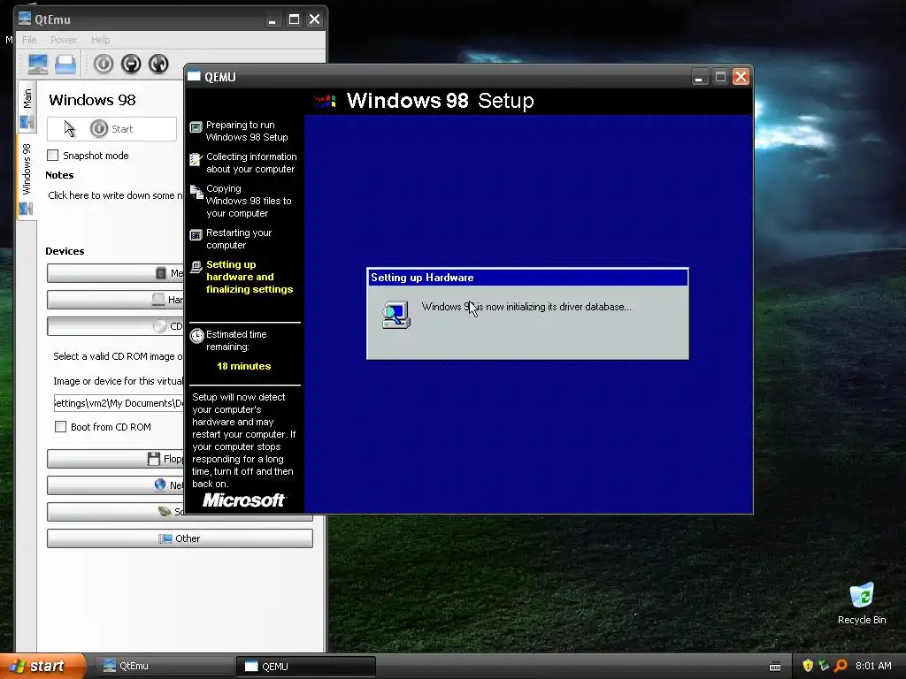Toggle Boot from CD ROM checkbox
Screen dimensions: 906x679
[x=60, y=427]
